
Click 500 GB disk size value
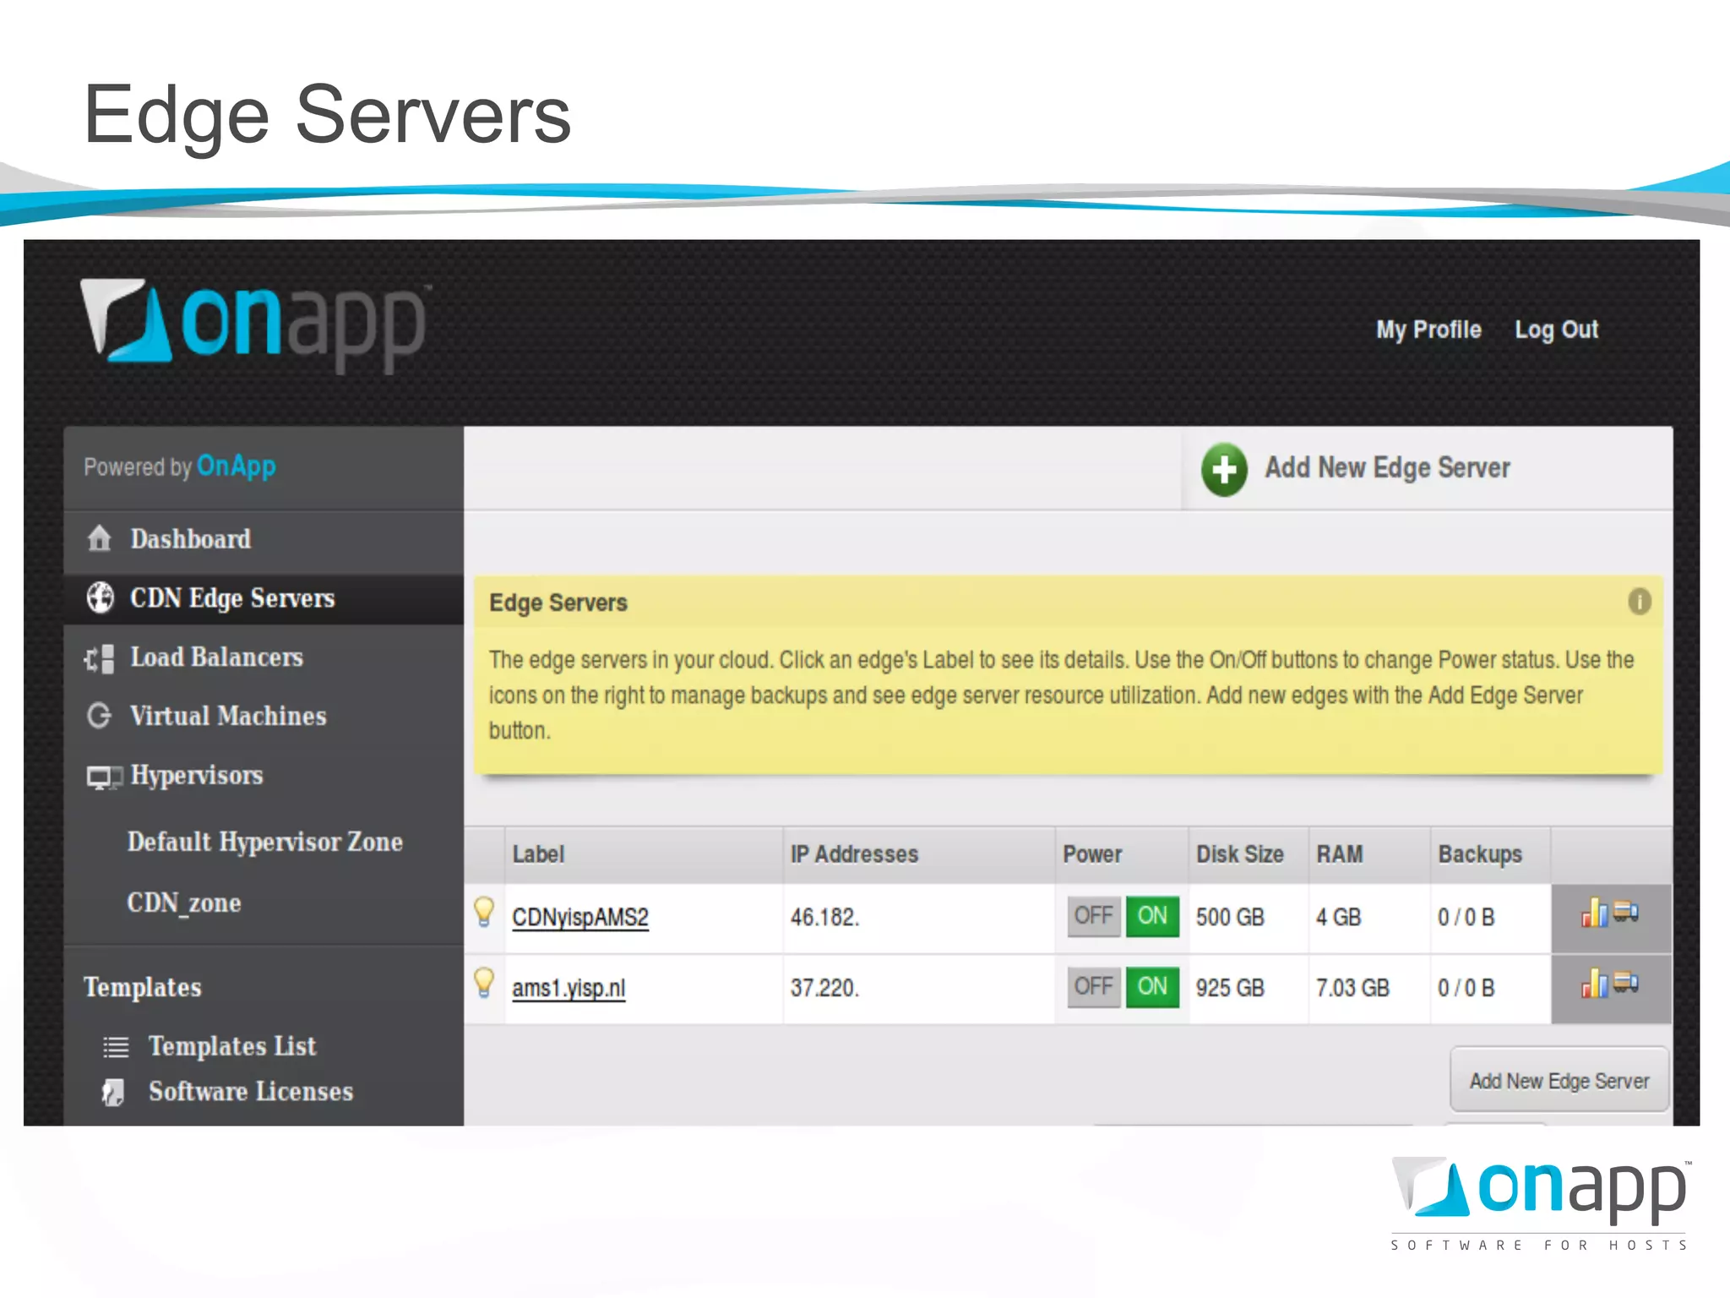tap(1230, 918)
